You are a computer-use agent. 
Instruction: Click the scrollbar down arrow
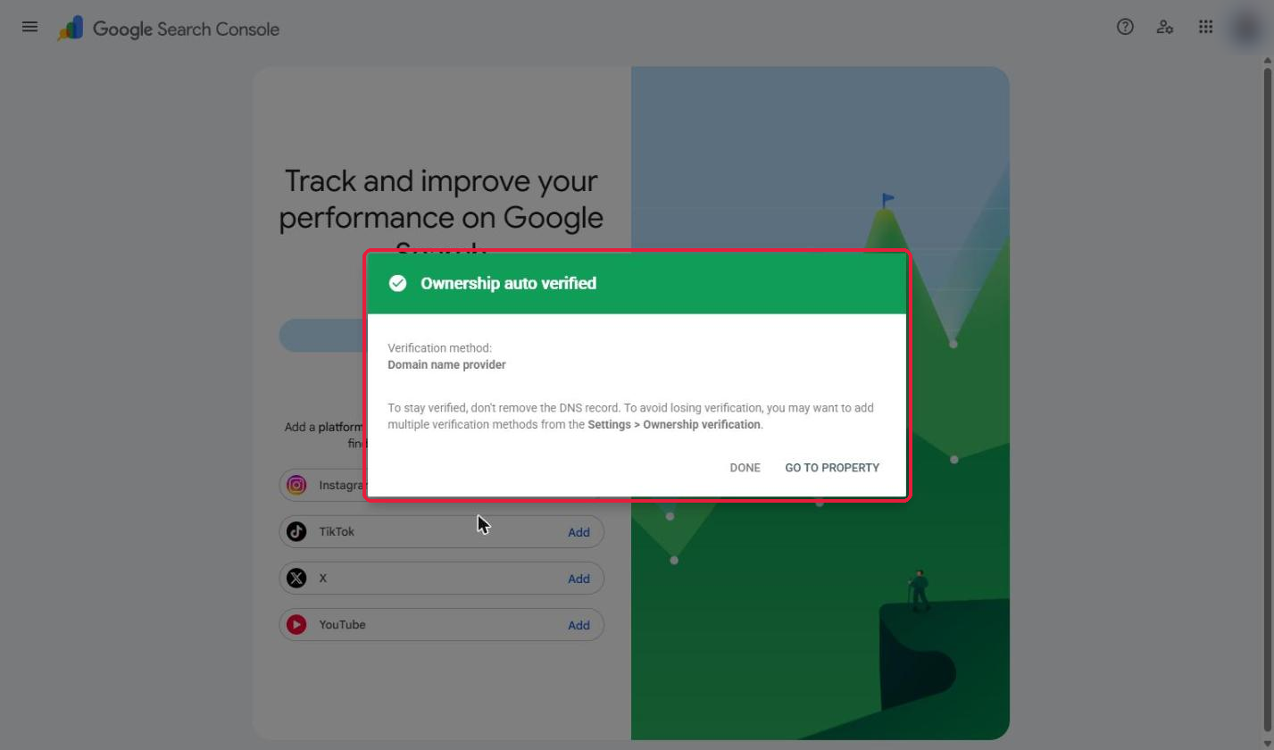[x=1267, y=744]
